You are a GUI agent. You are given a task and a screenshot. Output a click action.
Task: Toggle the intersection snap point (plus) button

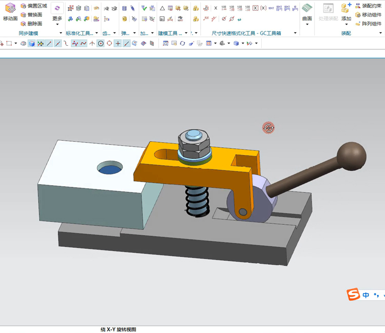click(118, 44)
